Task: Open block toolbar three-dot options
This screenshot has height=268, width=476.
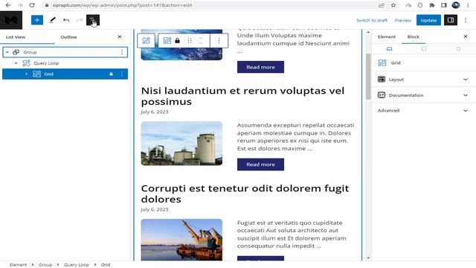Action: pyautogui.click(x=219, y=41)
